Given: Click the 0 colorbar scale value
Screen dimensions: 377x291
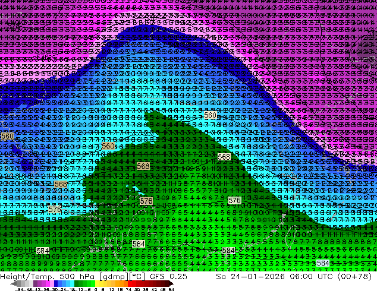Looking at the screenshot, I should 96,289.
